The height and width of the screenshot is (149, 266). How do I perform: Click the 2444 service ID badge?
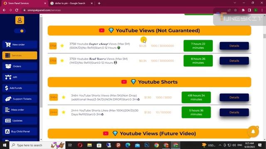pyautogui.click(x=54, y=112)
